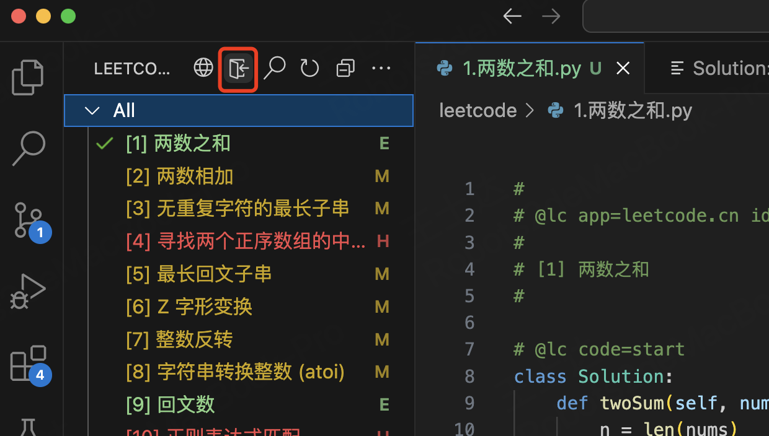Click line number 8 in the gutter
This screenshot has width=769, height=436.
469,377
